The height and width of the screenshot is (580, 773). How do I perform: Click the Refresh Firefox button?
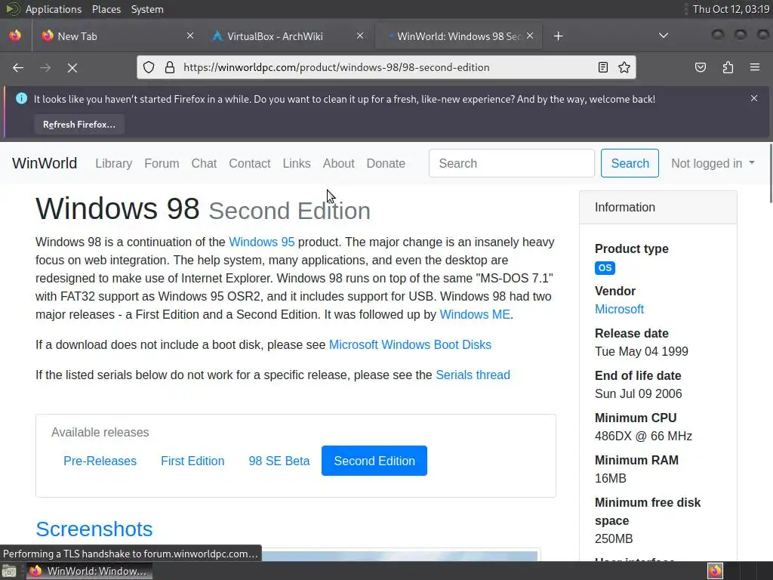coord(79,125)
